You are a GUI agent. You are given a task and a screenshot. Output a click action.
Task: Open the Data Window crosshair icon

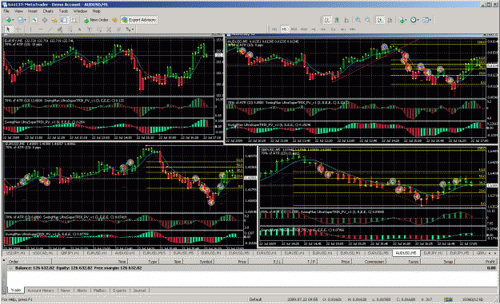(45, 20)
